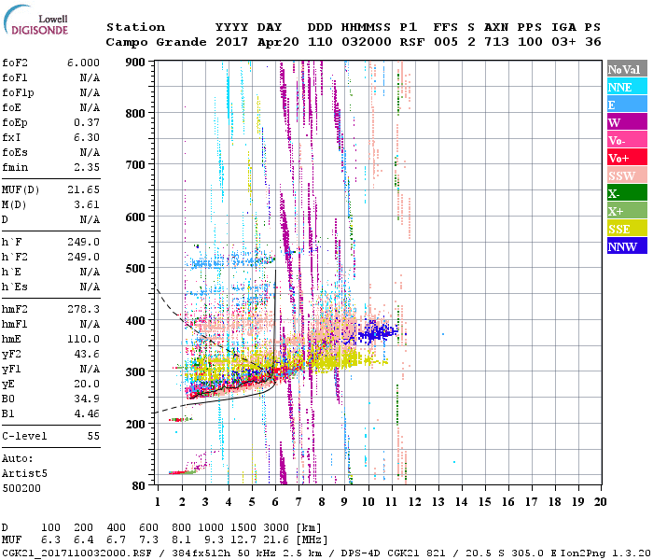The width and height of the screenshot is (653, 560).
Task: Click the cyan NNE legend swatch
Action: click(x=627, y=87)
